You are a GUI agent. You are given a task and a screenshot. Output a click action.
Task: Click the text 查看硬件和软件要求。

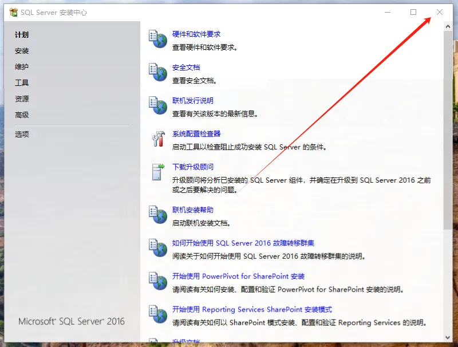point(204,48)
